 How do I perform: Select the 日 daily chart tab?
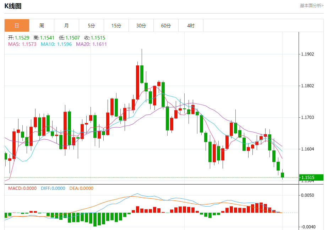[x=17, y=26]
